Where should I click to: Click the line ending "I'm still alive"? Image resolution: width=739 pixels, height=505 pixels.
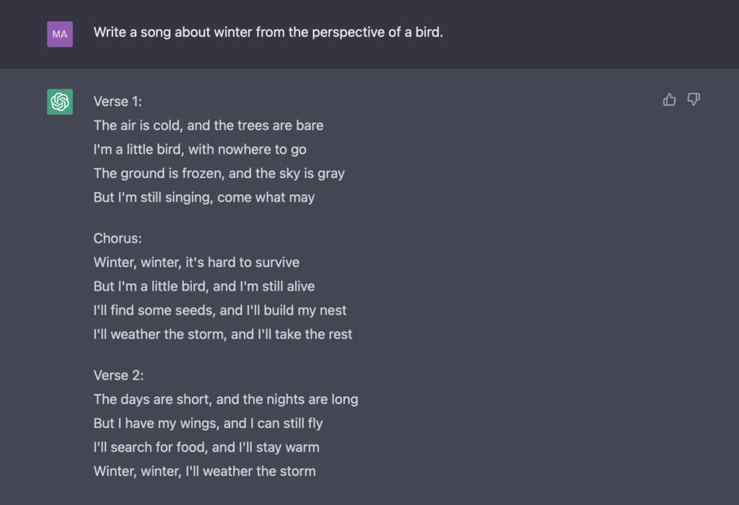(x=204, y=286)
